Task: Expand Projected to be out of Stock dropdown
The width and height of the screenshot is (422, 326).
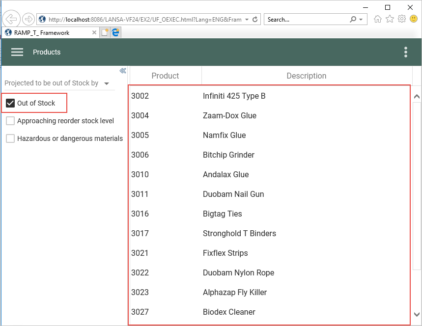Action: [x=107, y=83]
